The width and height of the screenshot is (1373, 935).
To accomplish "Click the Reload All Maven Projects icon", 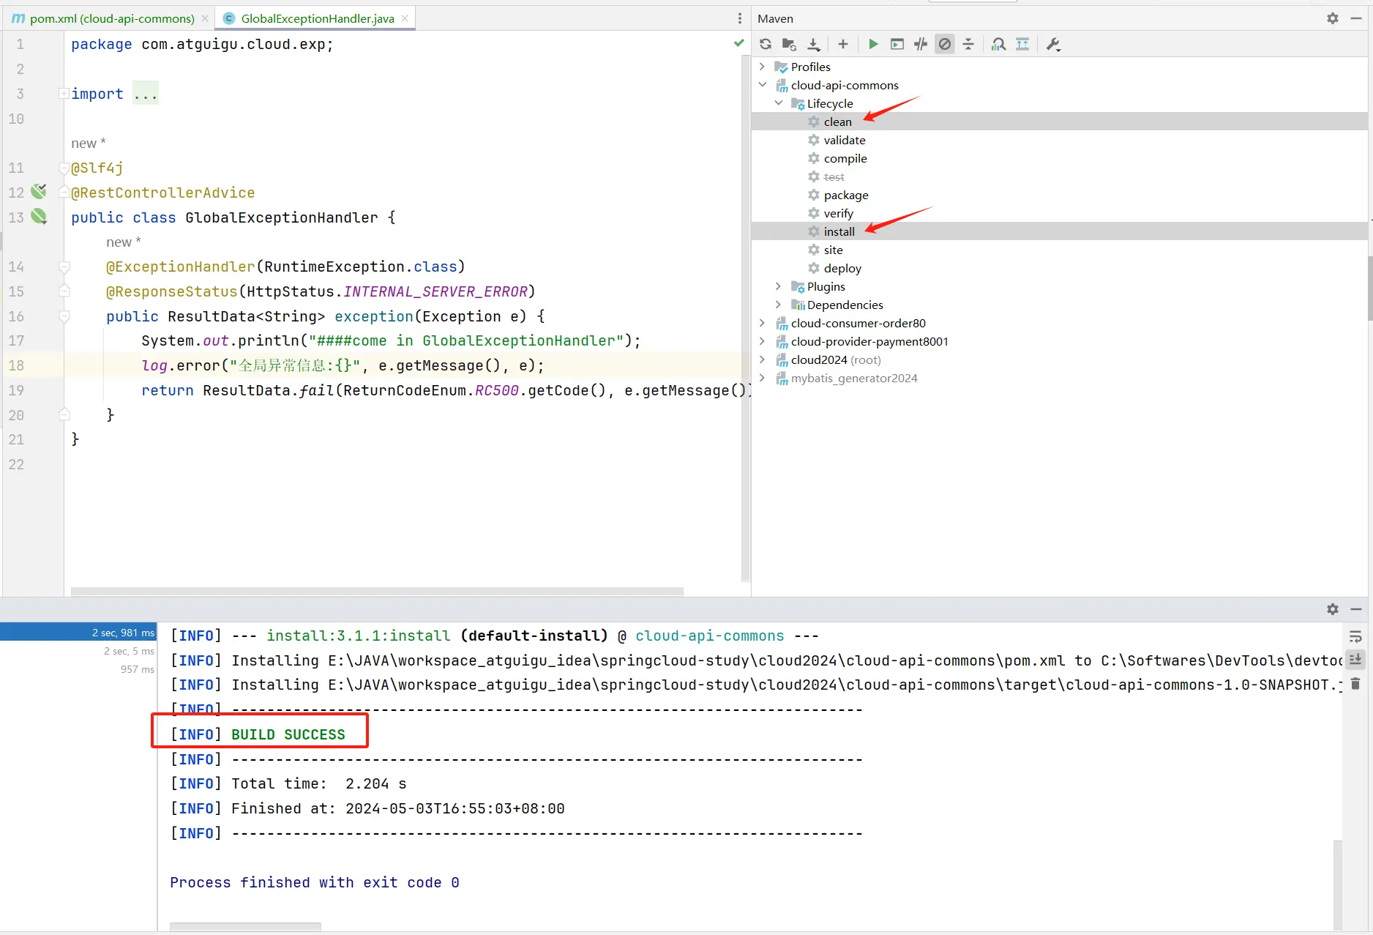I will pyautogui.click(x=766, y=44).
